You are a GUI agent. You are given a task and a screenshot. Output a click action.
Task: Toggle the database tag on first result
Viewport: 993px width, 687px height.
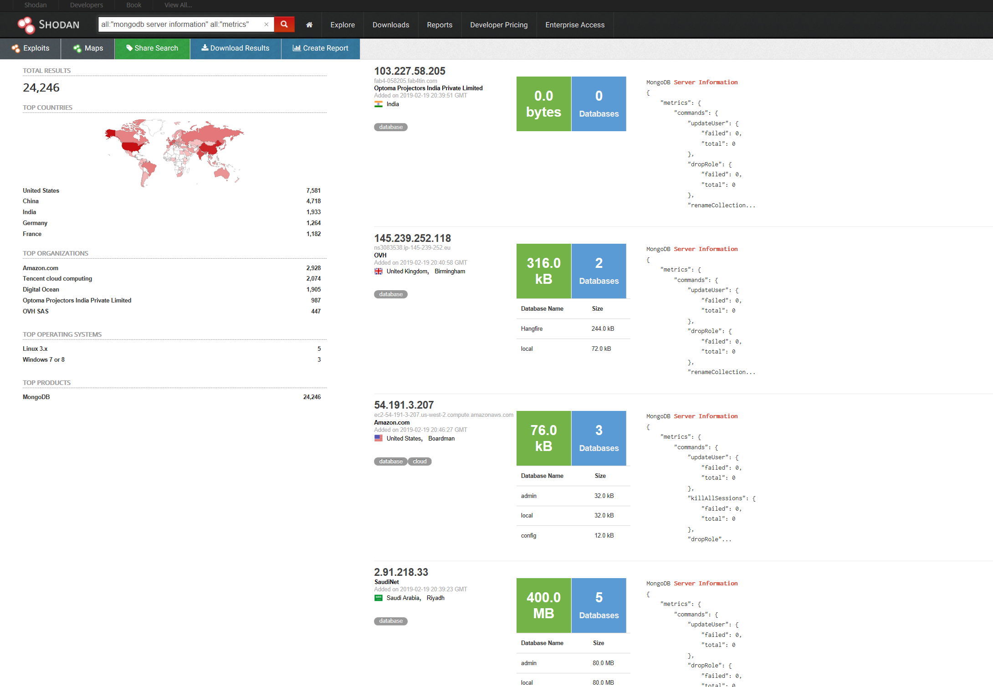391,126
